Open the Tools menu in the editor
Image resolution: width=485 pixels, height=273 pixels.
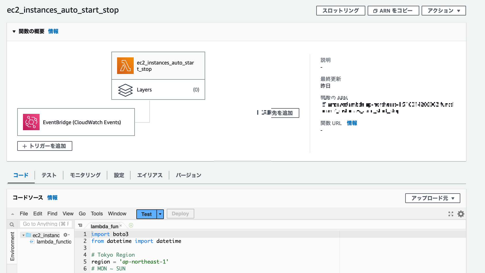click(x=97, y=214)
